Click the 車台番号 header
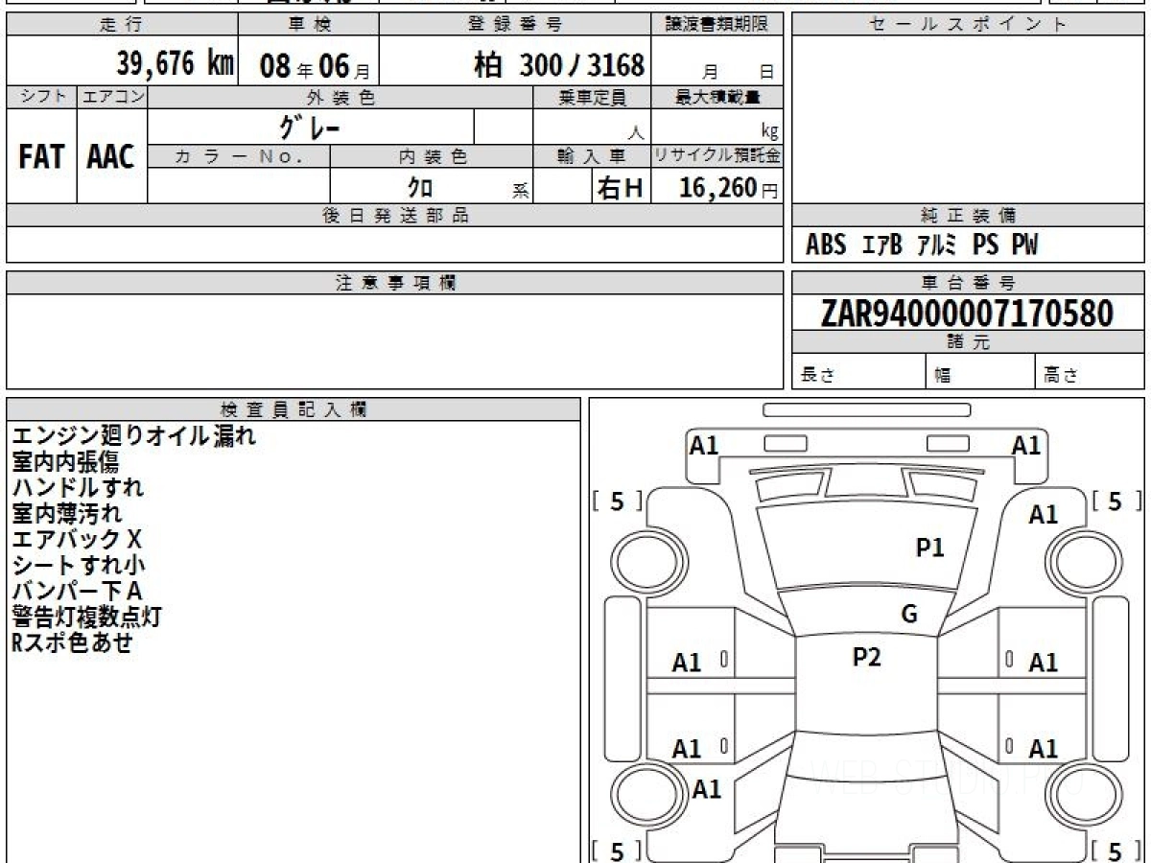The width and height of the screenshot is (1151, 863). coord(968,283)
